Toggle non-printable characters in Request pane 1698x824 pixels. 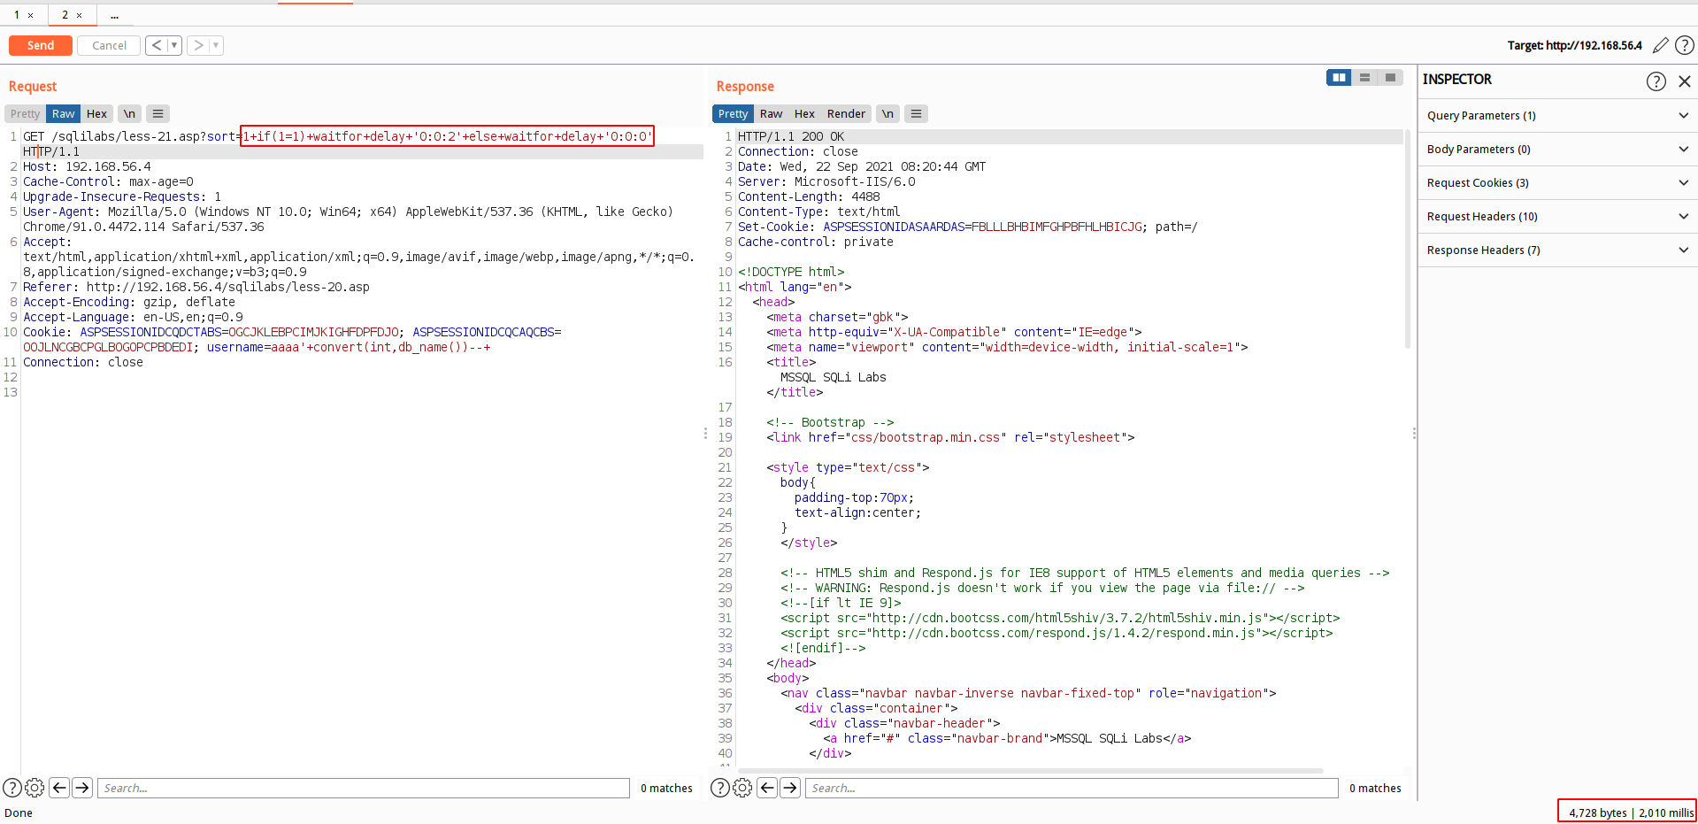[x=129, y=113]
